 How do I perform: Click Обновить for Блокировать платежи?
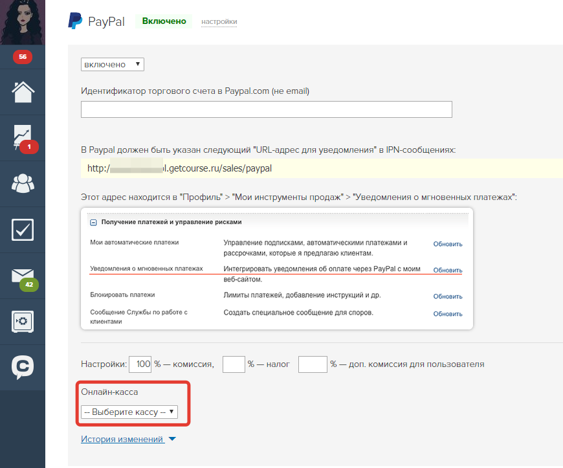[448, 296]
